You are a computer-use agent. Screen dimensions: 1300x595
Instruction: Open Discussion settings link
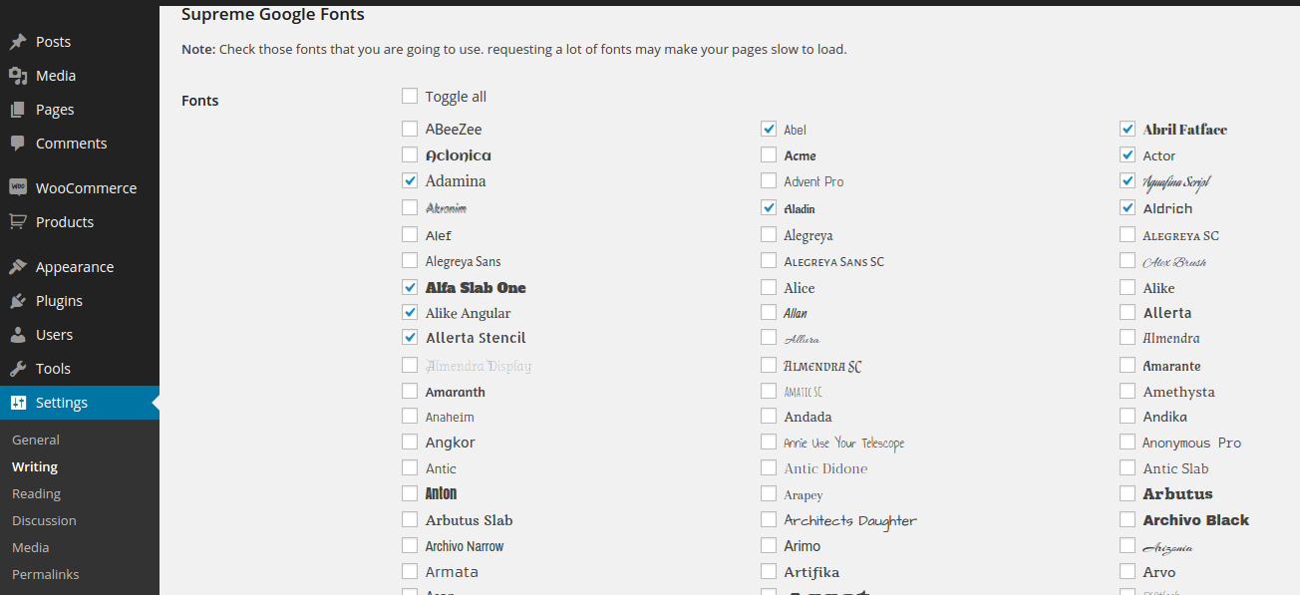click(x=44, y=520)
